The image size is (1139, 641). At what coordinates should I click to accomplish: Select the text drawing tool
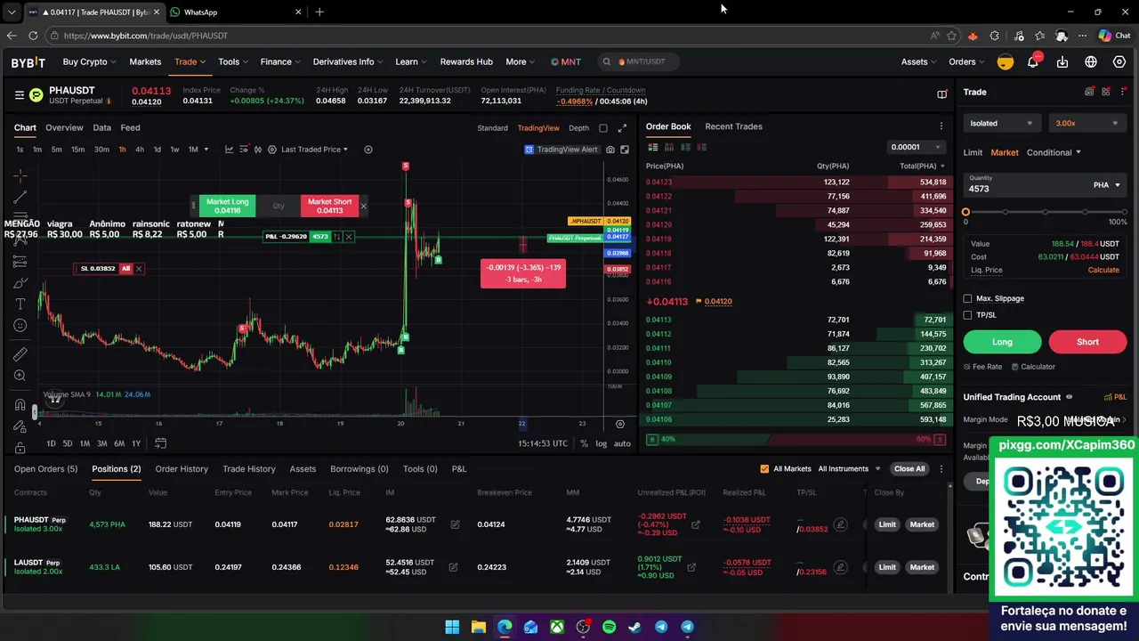(20, 304)
